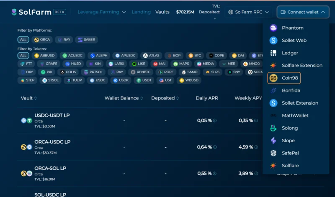This screenshot has height=197, width=335.
Task: Choose the Phantom wallet icon
Action: pos(273,28)
